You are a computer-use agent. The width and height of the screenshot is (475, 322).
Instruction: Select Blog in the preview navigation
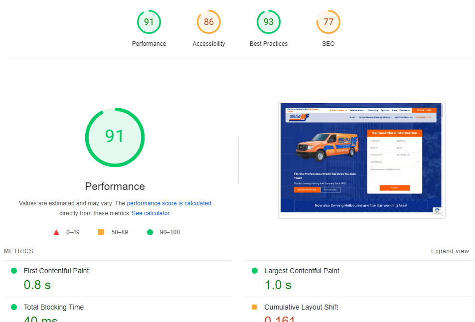[x=394, y=111]
